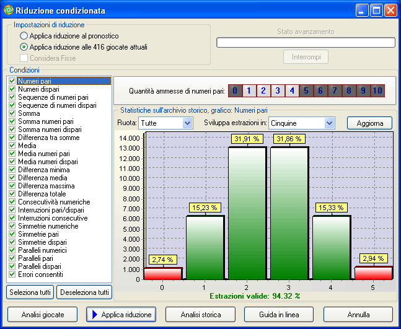Select 'Simmetrie numeriche' list entry
The height and width of the screenshot is (329, 401).
[48, 226]
